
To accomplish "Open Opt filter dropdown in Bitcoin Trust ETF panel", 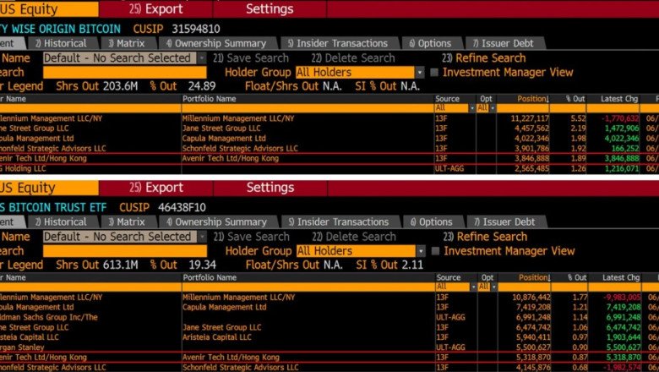I will 494,287.
